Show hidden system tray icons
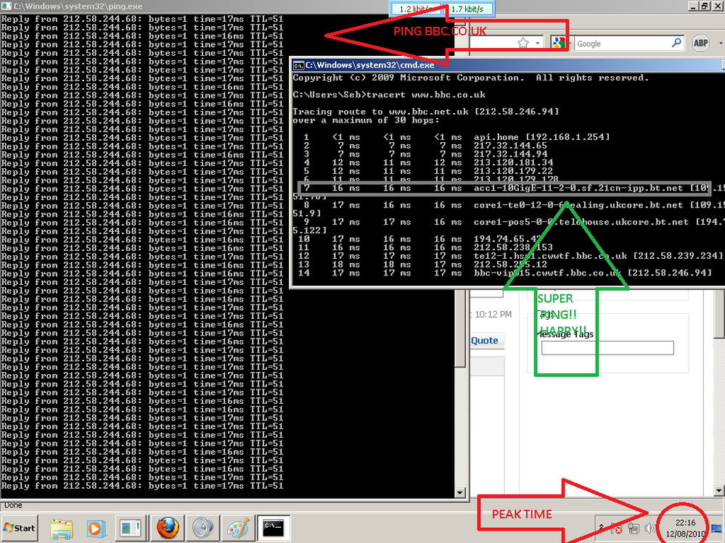 point(601,529)
